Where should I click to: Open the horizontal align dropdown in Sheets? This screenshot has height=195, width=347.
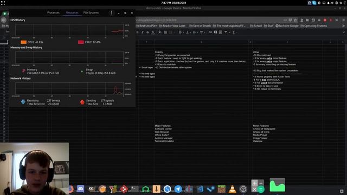[181, 32]
